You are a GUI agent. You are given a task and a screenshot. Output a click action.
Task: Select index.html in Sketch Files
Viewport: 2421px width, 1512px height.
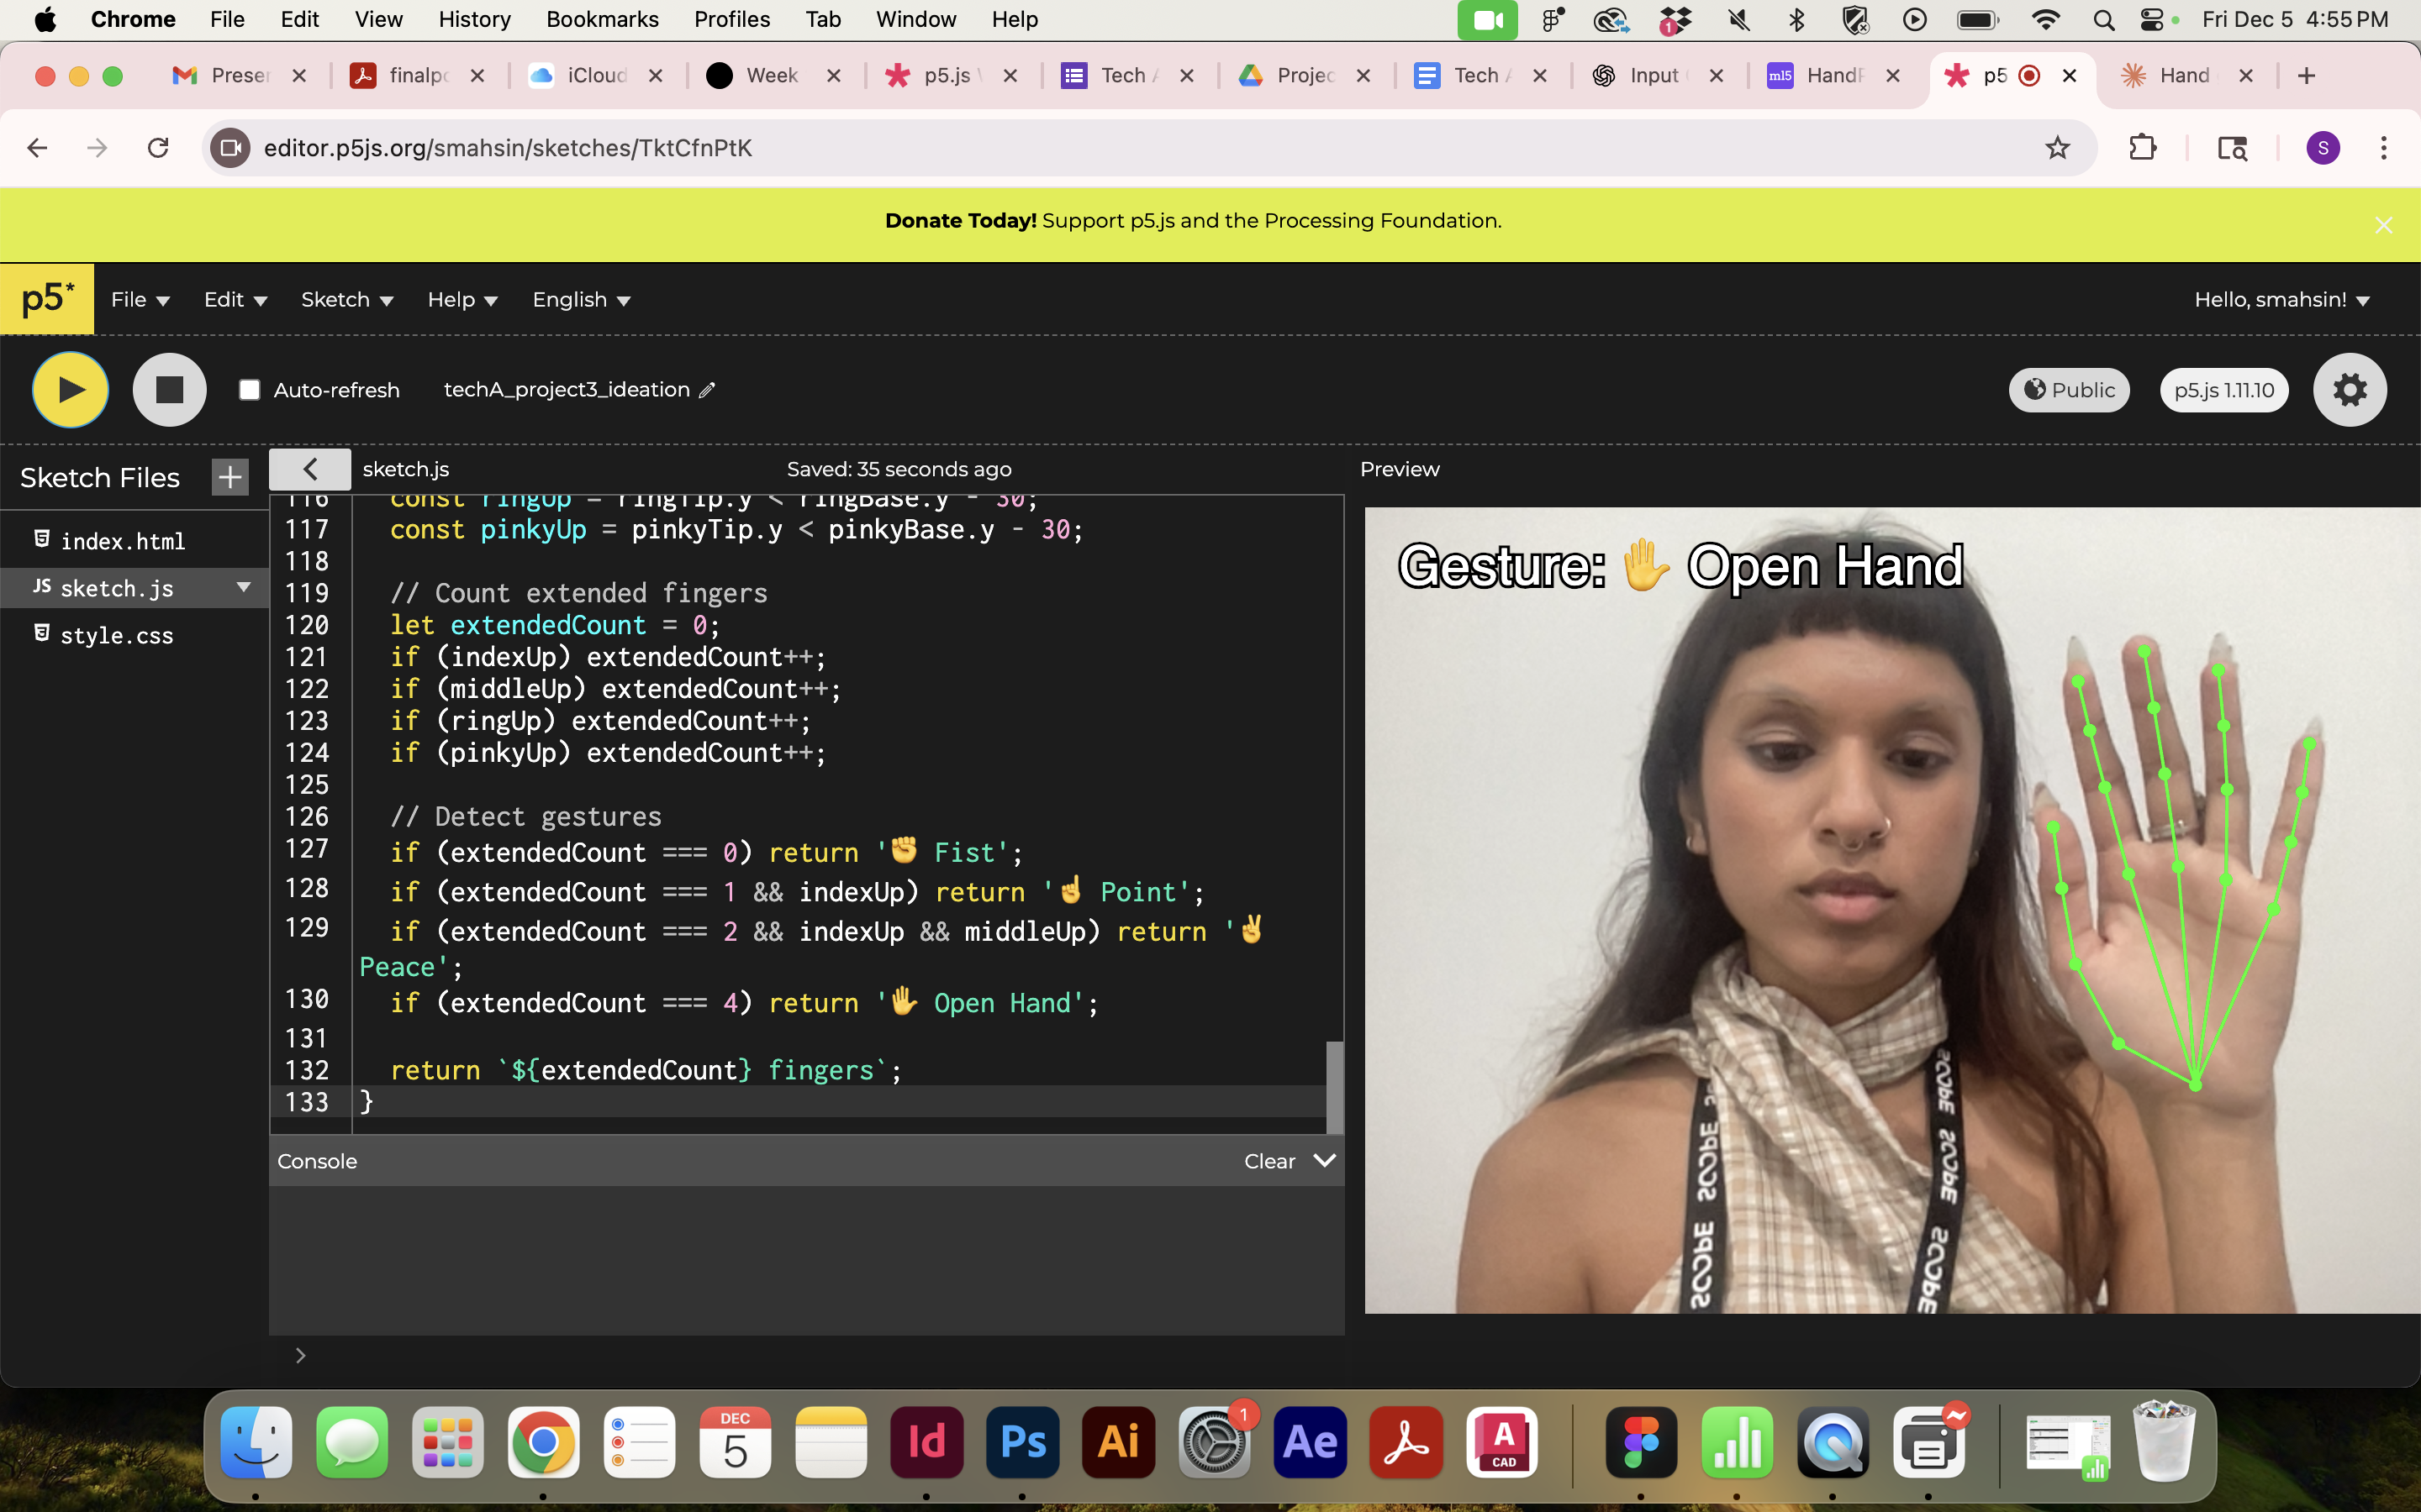point(122,541)
